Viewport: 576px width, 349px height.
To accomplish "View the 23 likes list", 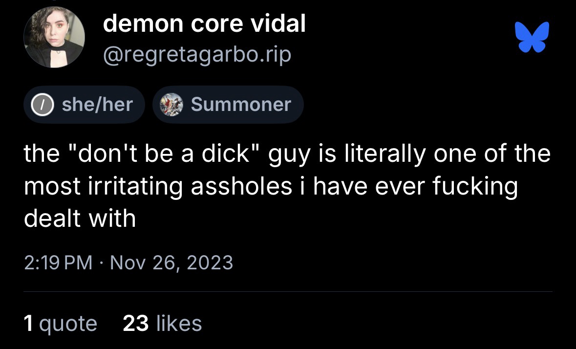I will click(x=162, y=323).
